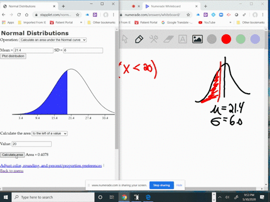The height and width of the screenshot is (202, 270).
Task: Choose the lavender color swatch
Action: (255, 39)
